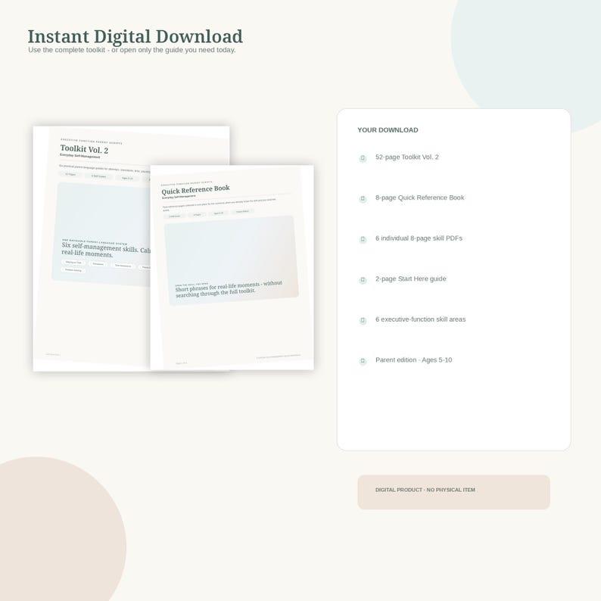The height and width of the screenshot is (601, 601).
Task: Open the Toolkit Vol. 2 cover page preview
Action: tap(92, 249)
